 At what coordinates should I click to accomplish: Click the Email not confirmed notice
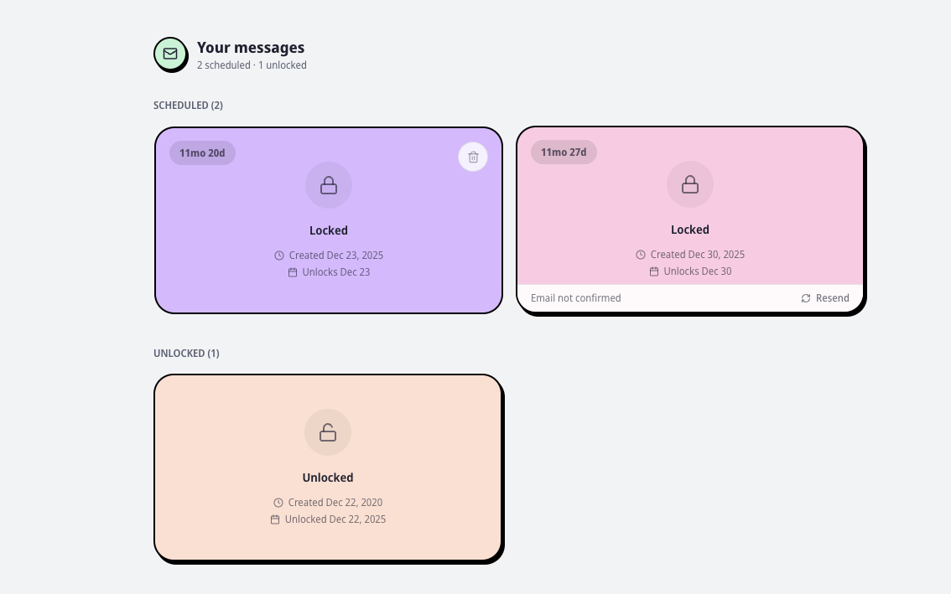[576, 298]
